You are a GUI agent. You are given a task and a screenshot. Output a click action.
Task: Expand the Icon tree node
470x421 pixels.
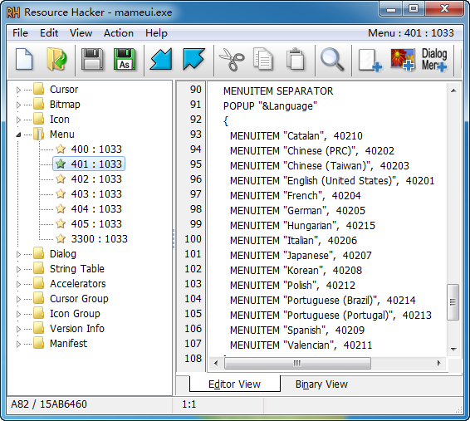pos(18,120)
